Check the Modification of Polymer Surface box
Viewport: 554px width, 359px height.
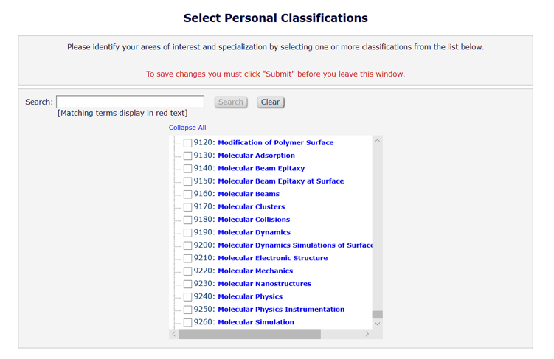point(187,143)
